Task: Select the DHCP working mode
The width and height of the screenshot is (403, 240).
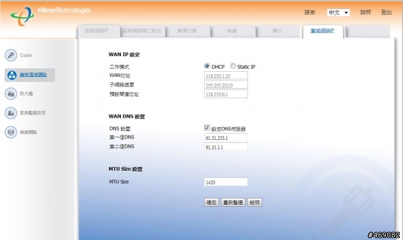Action: point(207,66)
